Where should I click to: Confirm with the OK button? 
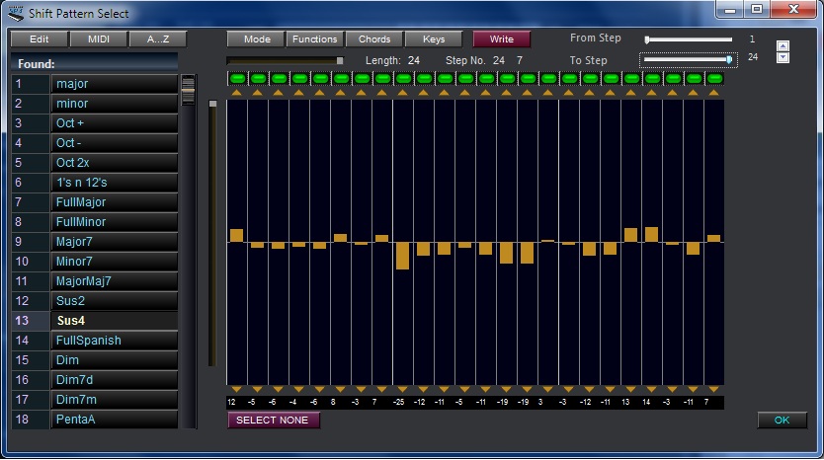pos(782,421)
